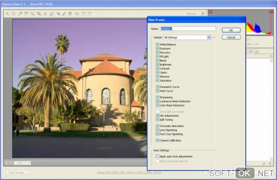277x180 pixels.
Task: Click the preset Name input field
Action: point(188,29)
